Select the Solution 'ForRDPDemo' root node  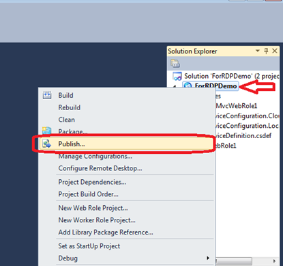(231, 76)
